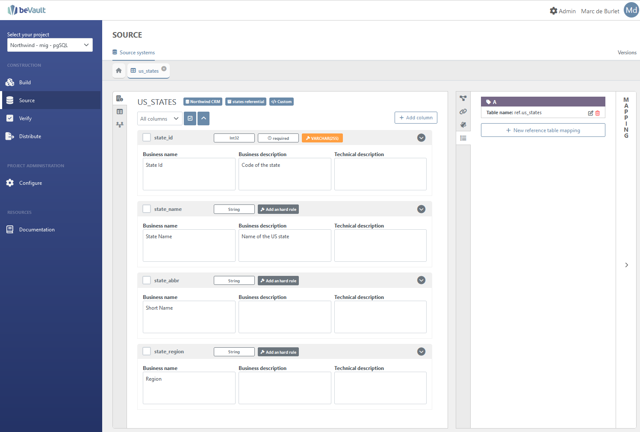640x432 pixels.
Task: Open the All columns filter dropdown
Action: click(x=159, y=118)
